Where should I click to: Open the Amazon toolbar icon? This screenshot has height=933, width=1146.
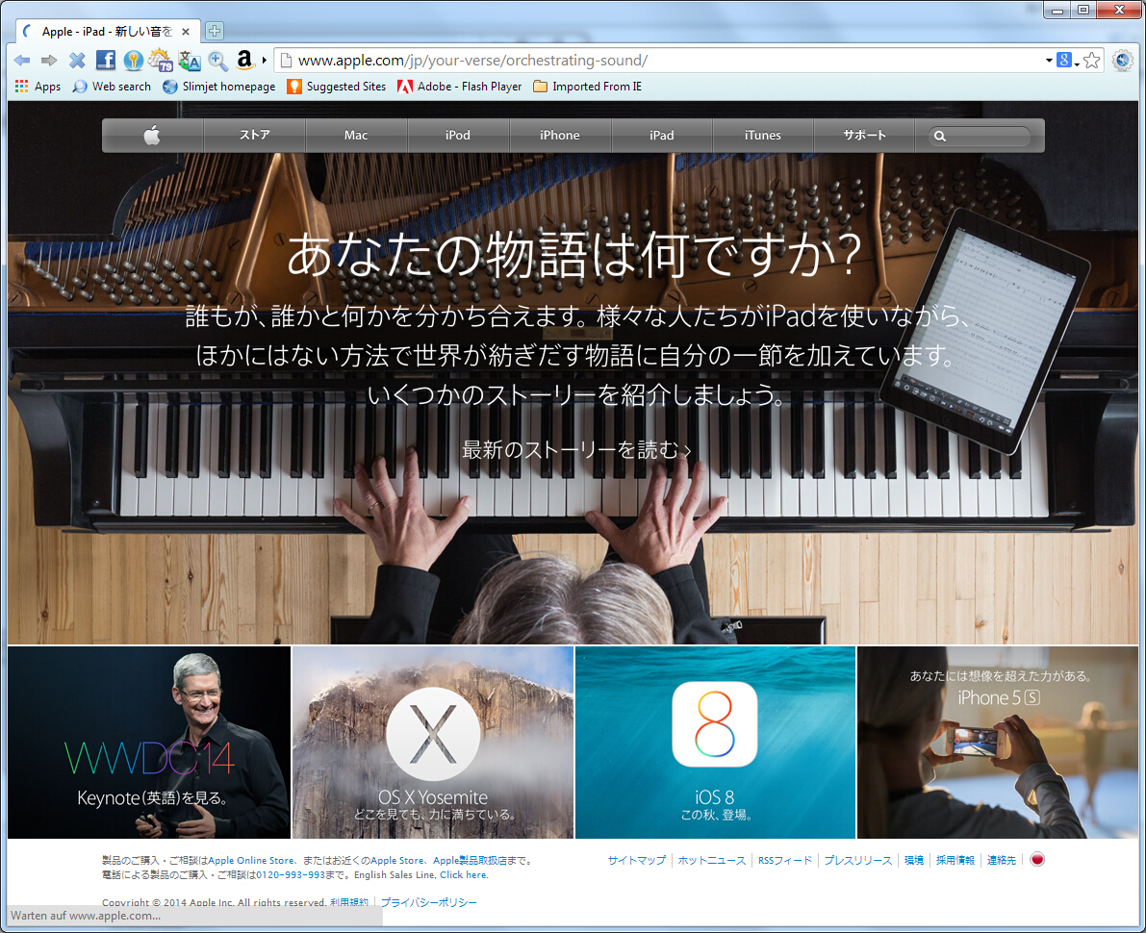[x=244, y=60]
